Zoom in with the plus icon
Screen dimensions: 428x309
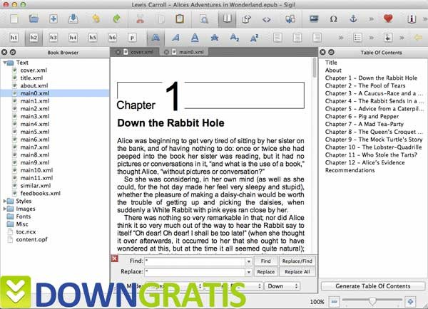tap(410, 302)
